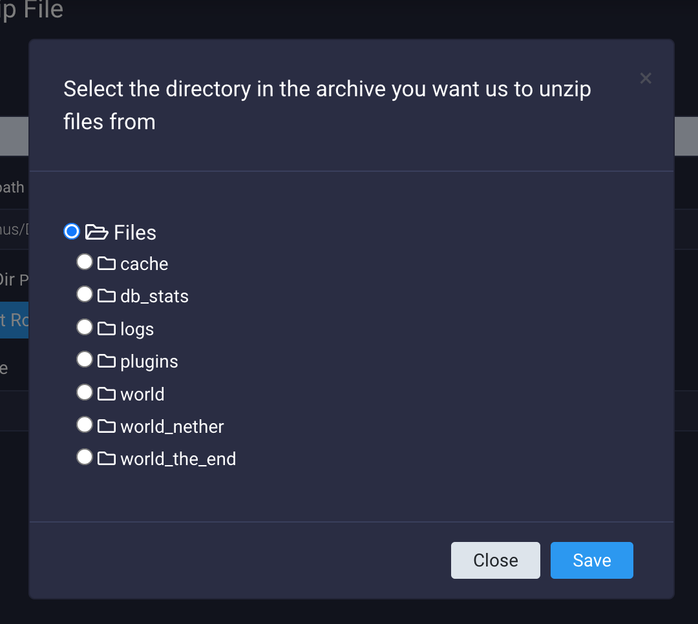Click the db_stats folder icon
Screen dimensions: 698x624
[x=107, y=296]
